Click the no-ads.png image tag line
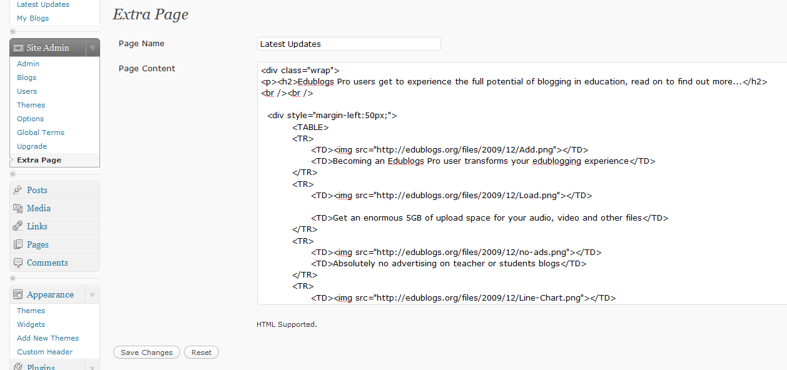 pos(456,252)
